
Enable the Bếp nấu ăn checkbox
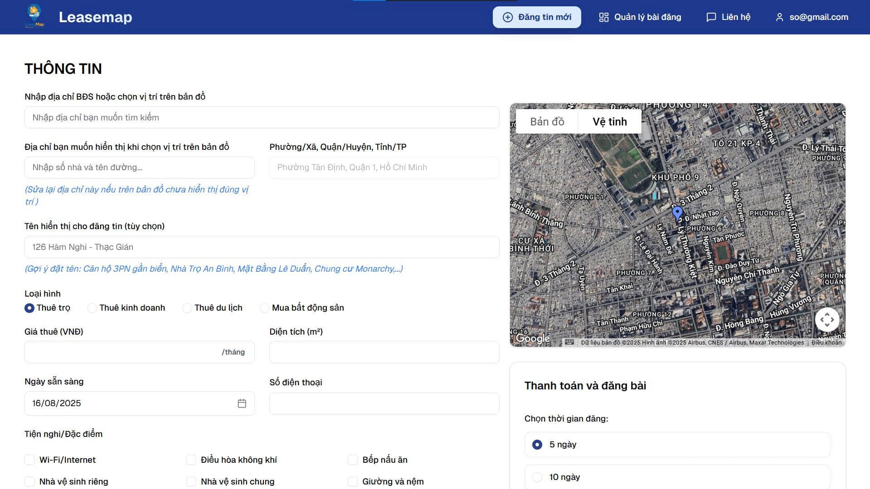[x=353, y=459]
